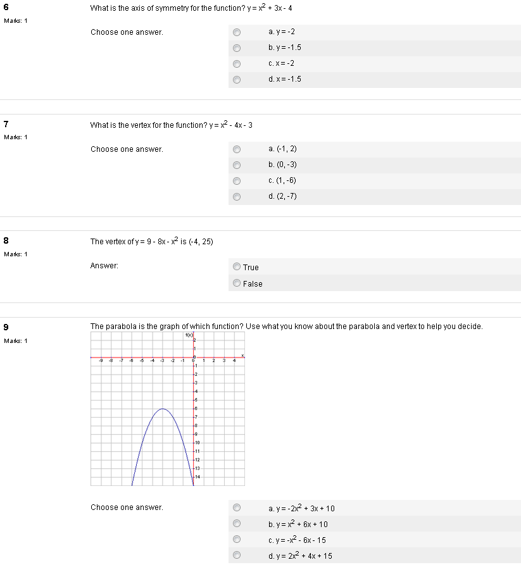Click the Marks: 1 label under question 8
The width and height of the screenshot is (521, 572).
click(14, 254)
